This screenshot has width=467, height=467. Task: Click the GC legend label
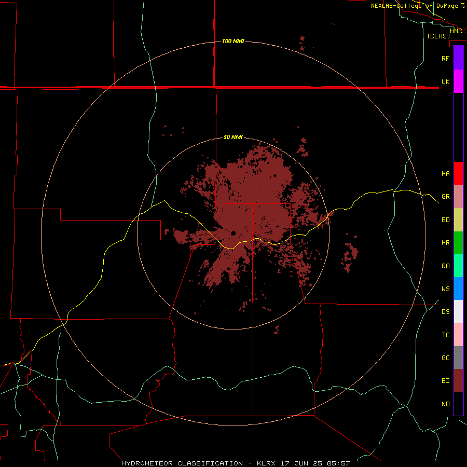coord(445,358)
